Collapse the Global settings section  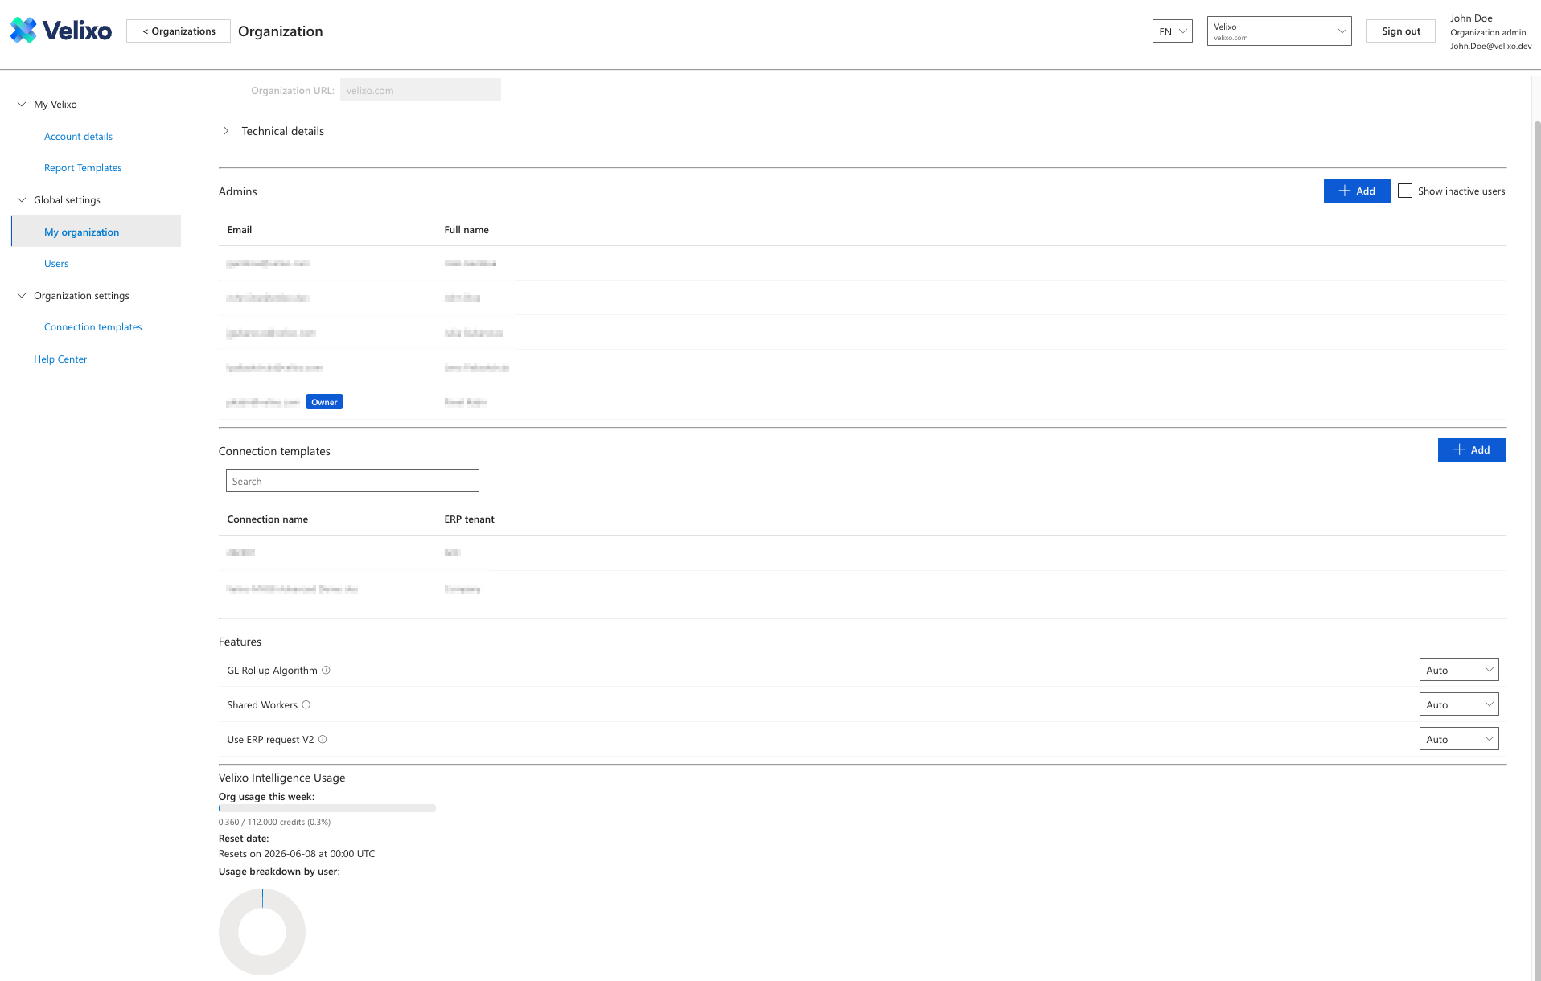click(22, 199)
